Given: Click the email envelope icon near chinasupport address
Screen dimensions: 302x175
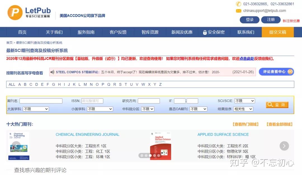Looking at the screenshot, I should click(238, 11).
